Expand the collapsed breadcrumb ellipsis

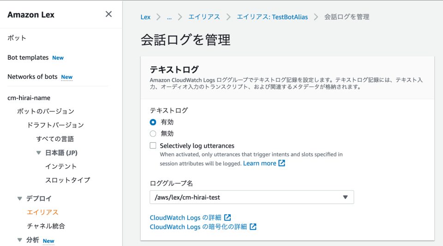pos(169,17)
